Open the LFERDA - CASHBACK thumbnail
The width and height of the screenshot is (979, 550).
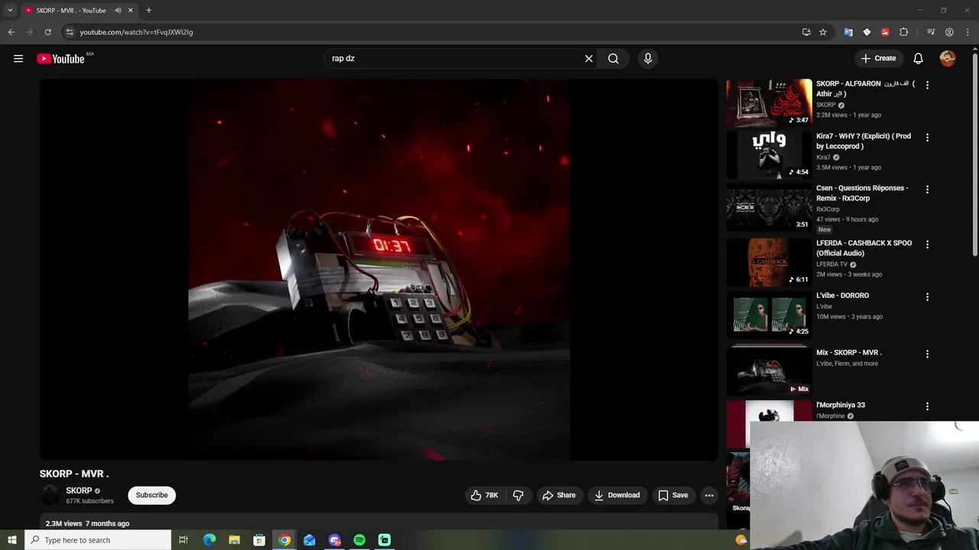pyautogui.click(x=769, y=262)
